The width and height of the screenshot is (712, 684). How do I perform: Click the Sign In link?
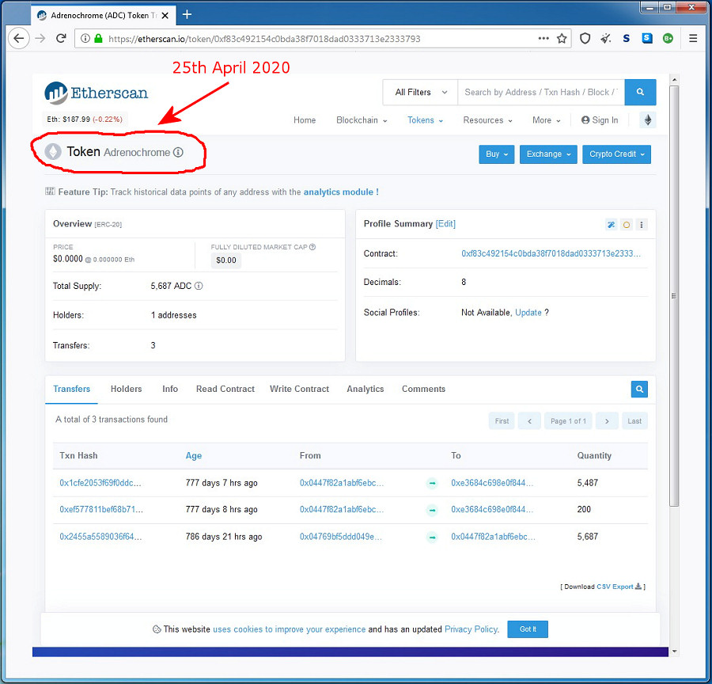(600, 120)
